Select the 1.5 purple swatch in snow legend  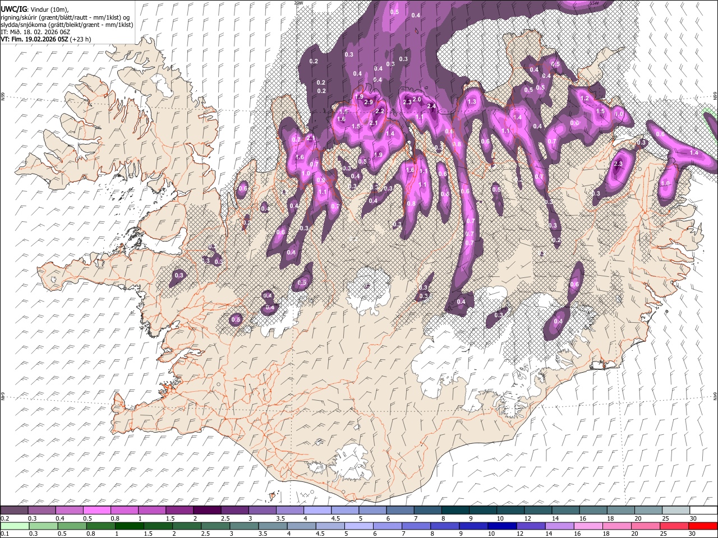pos(179,511)
